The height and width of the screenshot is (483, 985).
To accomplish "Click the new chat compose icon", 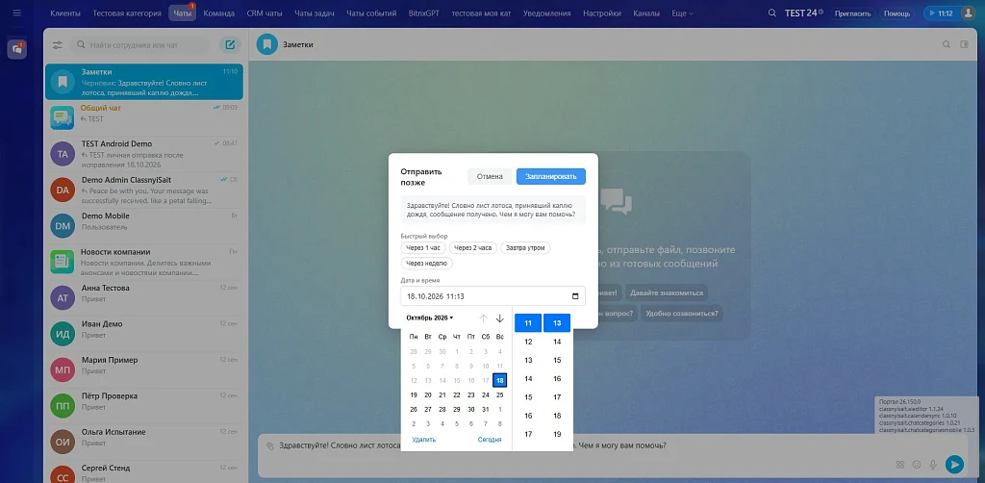I will [230, 44].
